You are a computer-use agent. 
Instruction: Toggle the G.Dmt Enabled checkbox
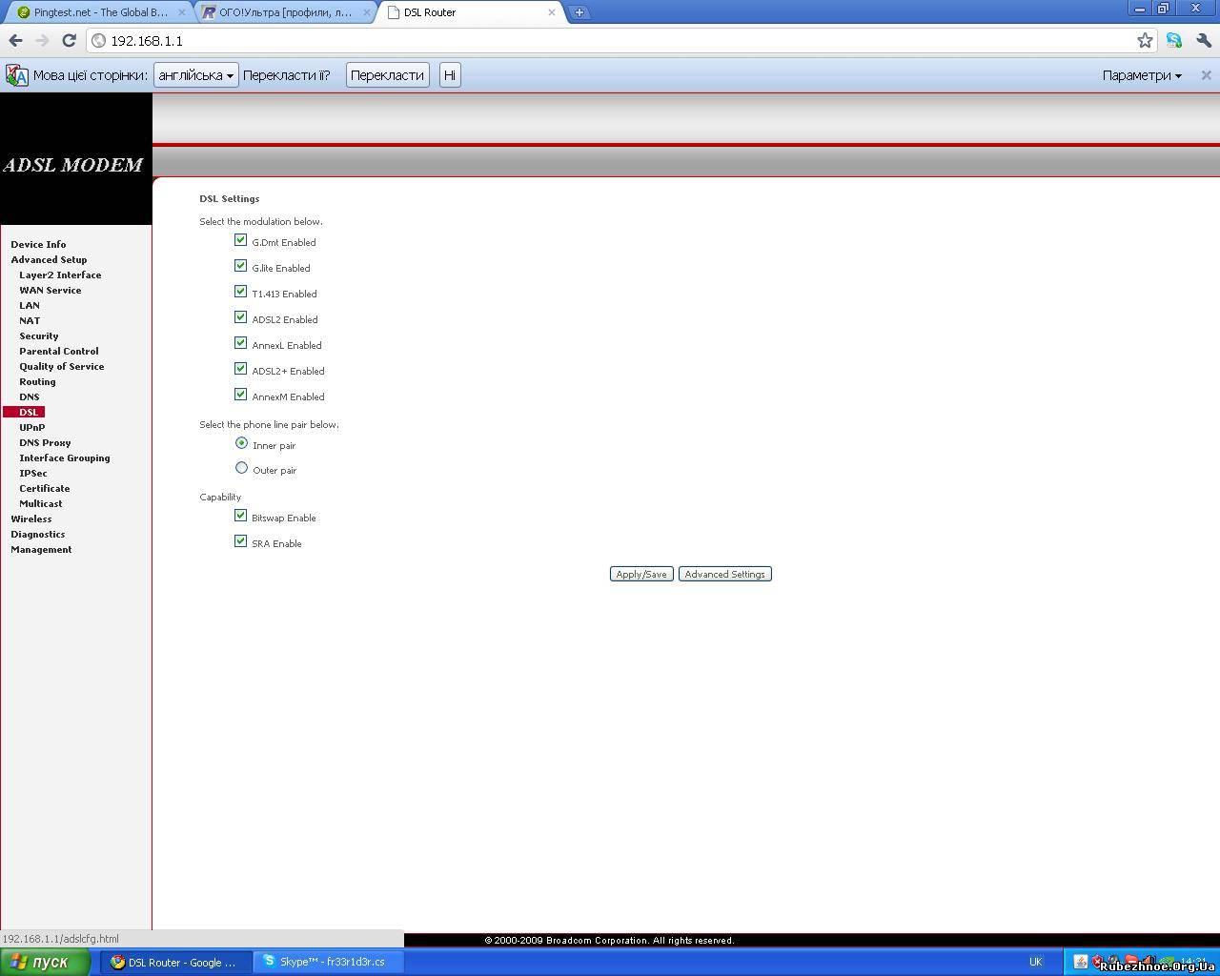(240, 240)
